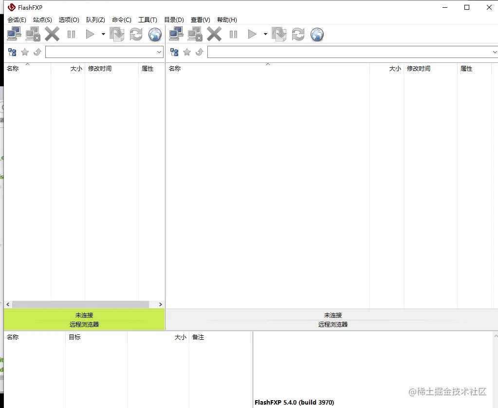
Task: Open the left pane bookmarks star icon
Action: [25, 52]
